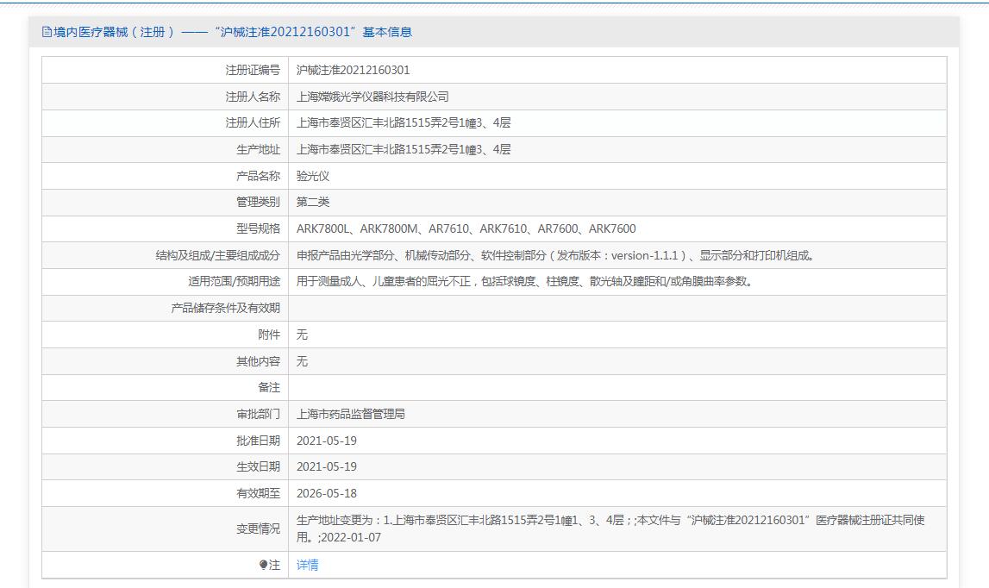Screen dimensions: 989x588
Task: Click the 无 value in the 附件 row
Action: [x=302, y=335]
